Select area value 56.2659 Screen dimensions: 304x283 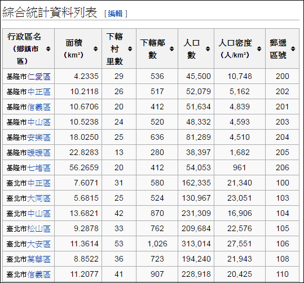pos(84,167)
